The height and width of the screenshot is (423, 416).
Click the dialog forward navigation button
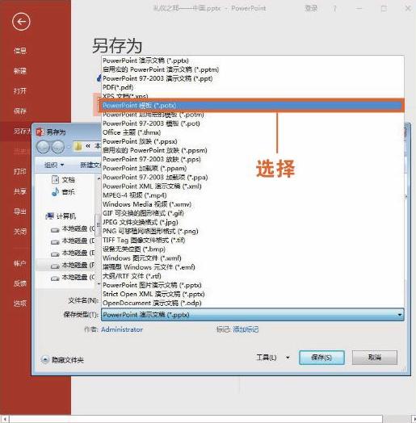[x=58, y=147]
